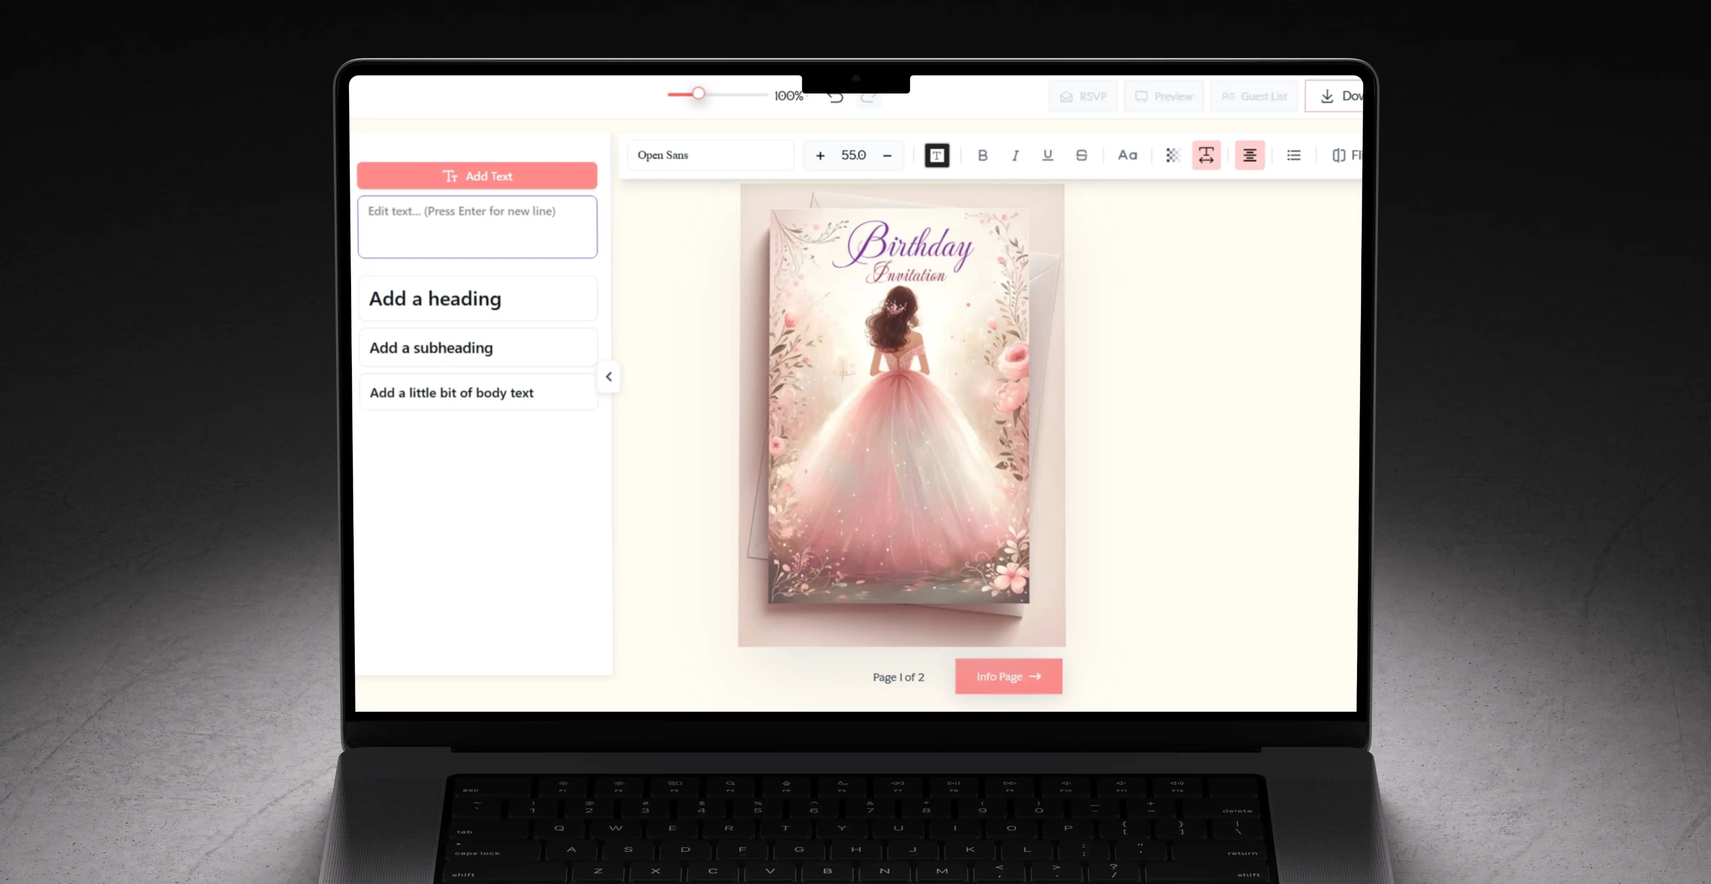Click the Edit text input box
1711x884 pixels.
point(477,226)
